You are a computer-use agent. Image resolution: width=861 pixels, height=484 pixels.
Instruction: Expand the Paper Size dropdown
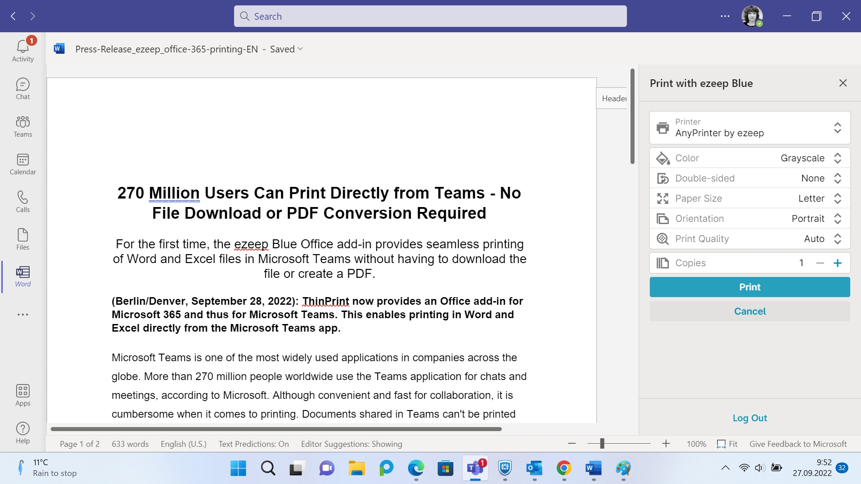tap(838, 198)
